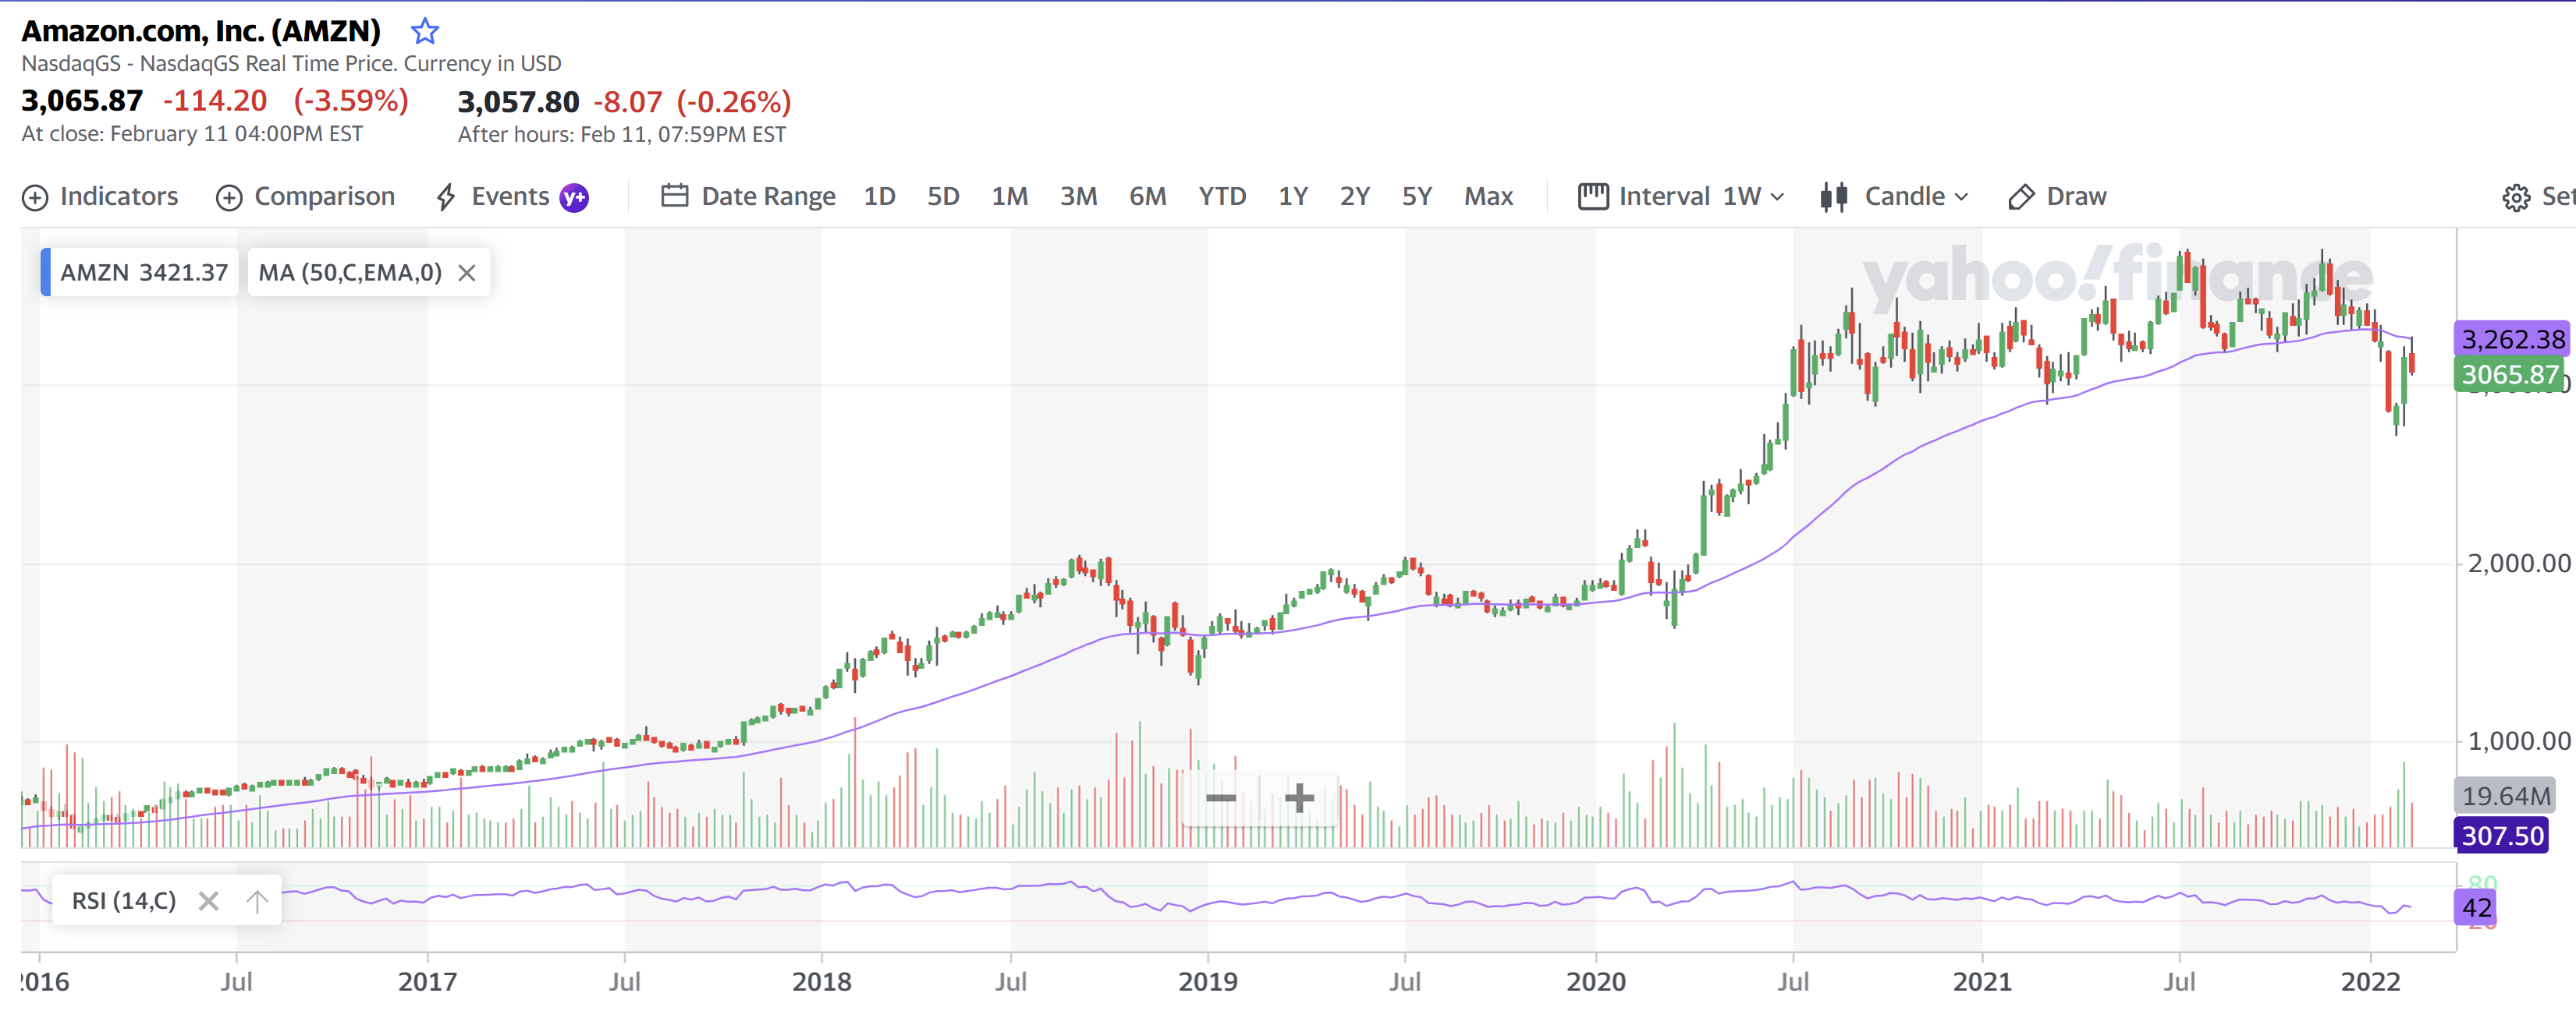The width and height of the screenshot is (2576, 1032).
Task: Click the 2021 label on time axis
Action: coord(1982,981)
